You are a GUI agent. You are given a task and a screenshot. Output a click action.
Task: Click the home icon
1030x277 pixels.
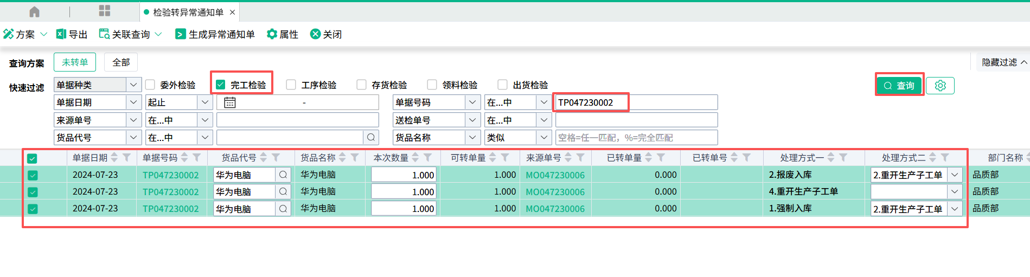pyautogui.click(x=34, y=12)
